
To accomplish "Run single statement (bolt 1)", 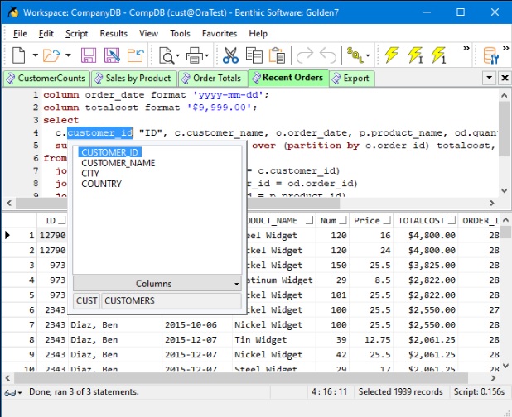I will [x=438, y=55].
